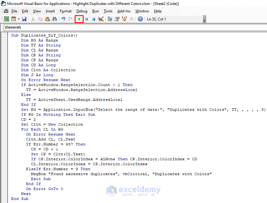Click the Dim CD As Long line
Image resolution: width=267 pixels, height=203 pixels.
coord(38,65)
